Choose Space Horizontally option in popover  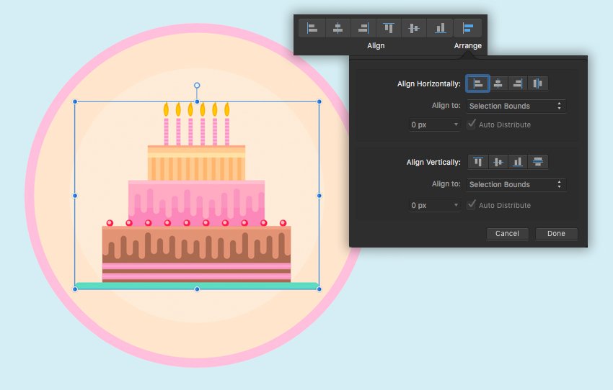tap(537, 83)
